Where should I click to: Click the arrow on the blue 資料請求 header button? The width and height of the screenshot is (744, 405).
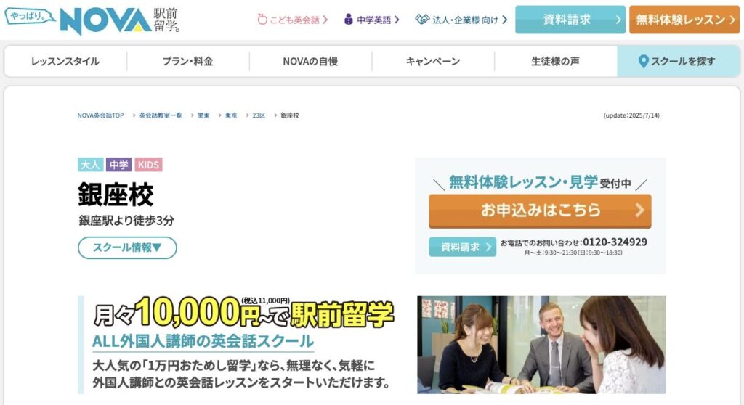coord(618,20)
